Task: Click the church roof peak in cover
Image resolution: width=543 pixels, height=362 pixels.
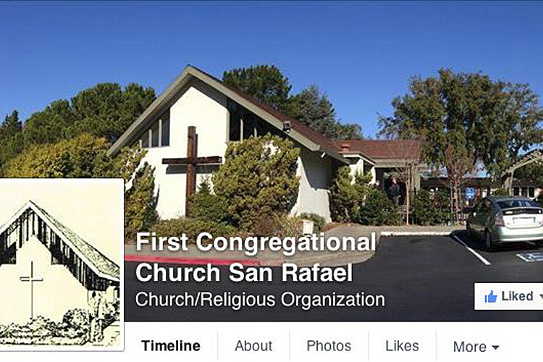Action: tap(189, 70)
